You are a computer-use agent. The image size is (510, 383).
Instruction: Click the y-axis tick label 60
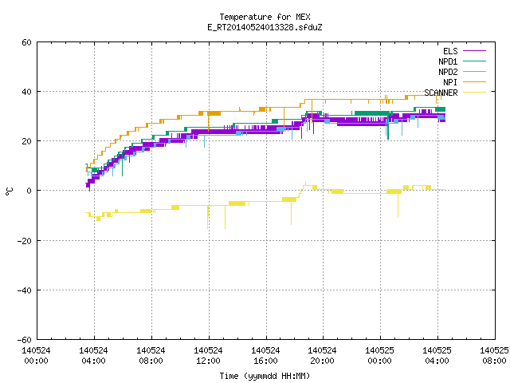coord(26,42)
